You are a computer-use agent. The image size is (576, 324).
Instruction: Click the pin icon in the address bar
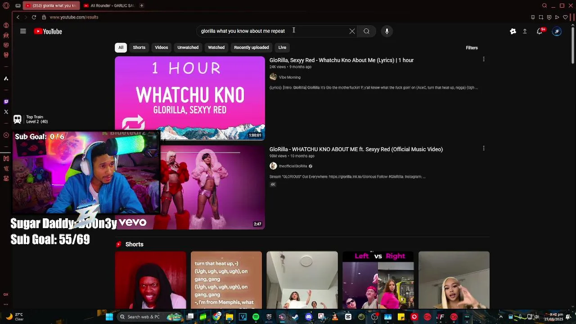[533, 17]
